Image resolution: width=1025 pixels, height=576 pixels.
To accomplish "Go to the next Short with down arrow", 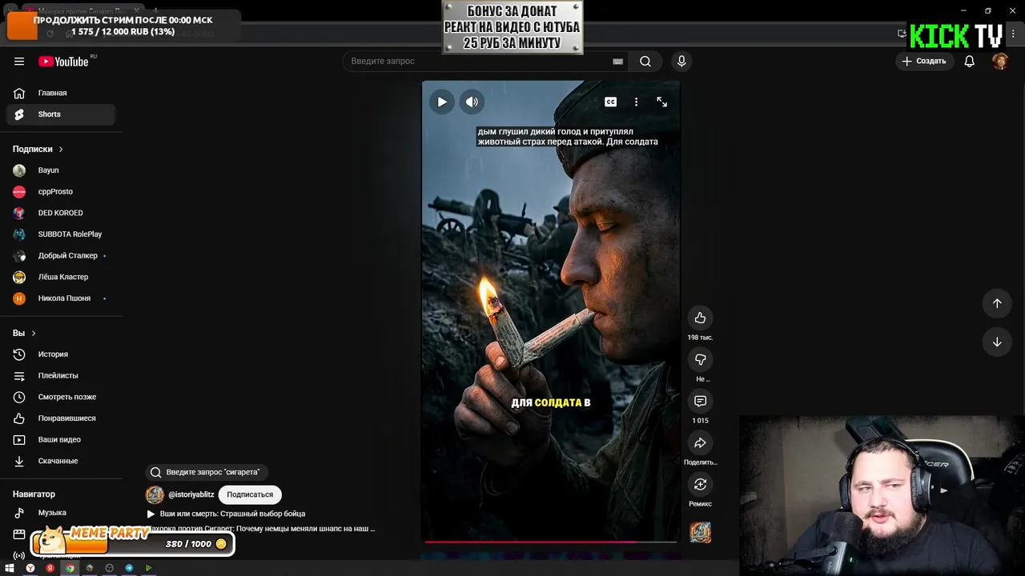I will pos(997,342).
